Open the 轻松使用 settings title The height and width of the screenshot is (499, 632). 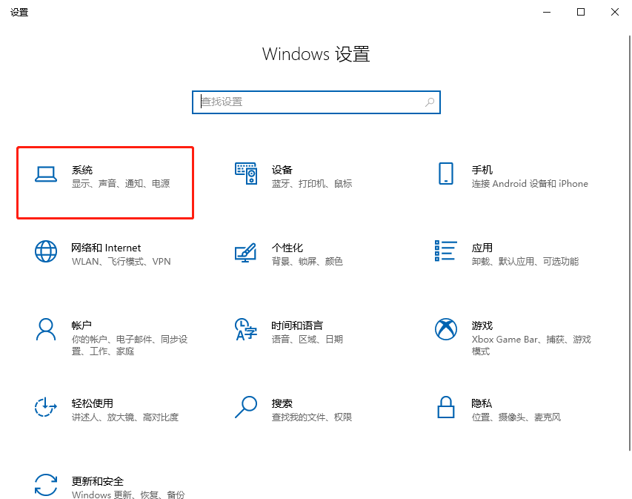pos(93,403)
